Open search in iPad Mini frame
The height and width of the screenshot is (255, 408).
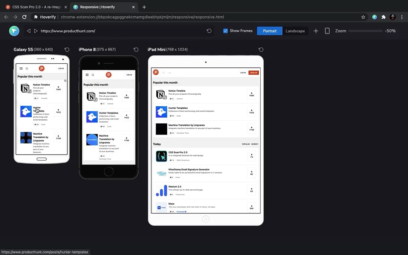(164, 73)
